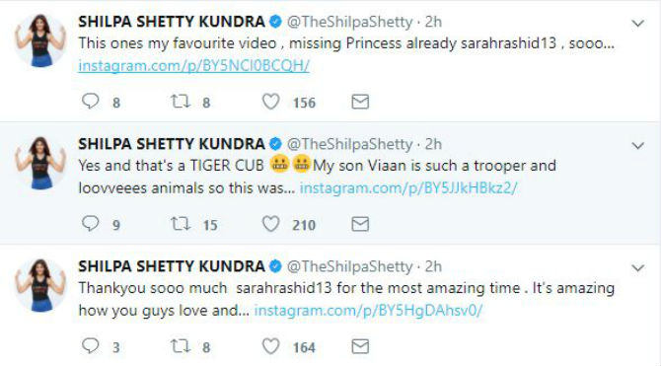The height and width of the screenshot is (366, 661).
Task: Expand options chevron on the first tweet
Action: click(637, 24)
